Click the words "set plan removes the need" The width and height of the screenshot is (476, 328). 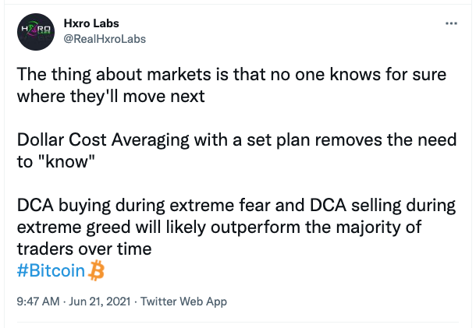[343, 140]
